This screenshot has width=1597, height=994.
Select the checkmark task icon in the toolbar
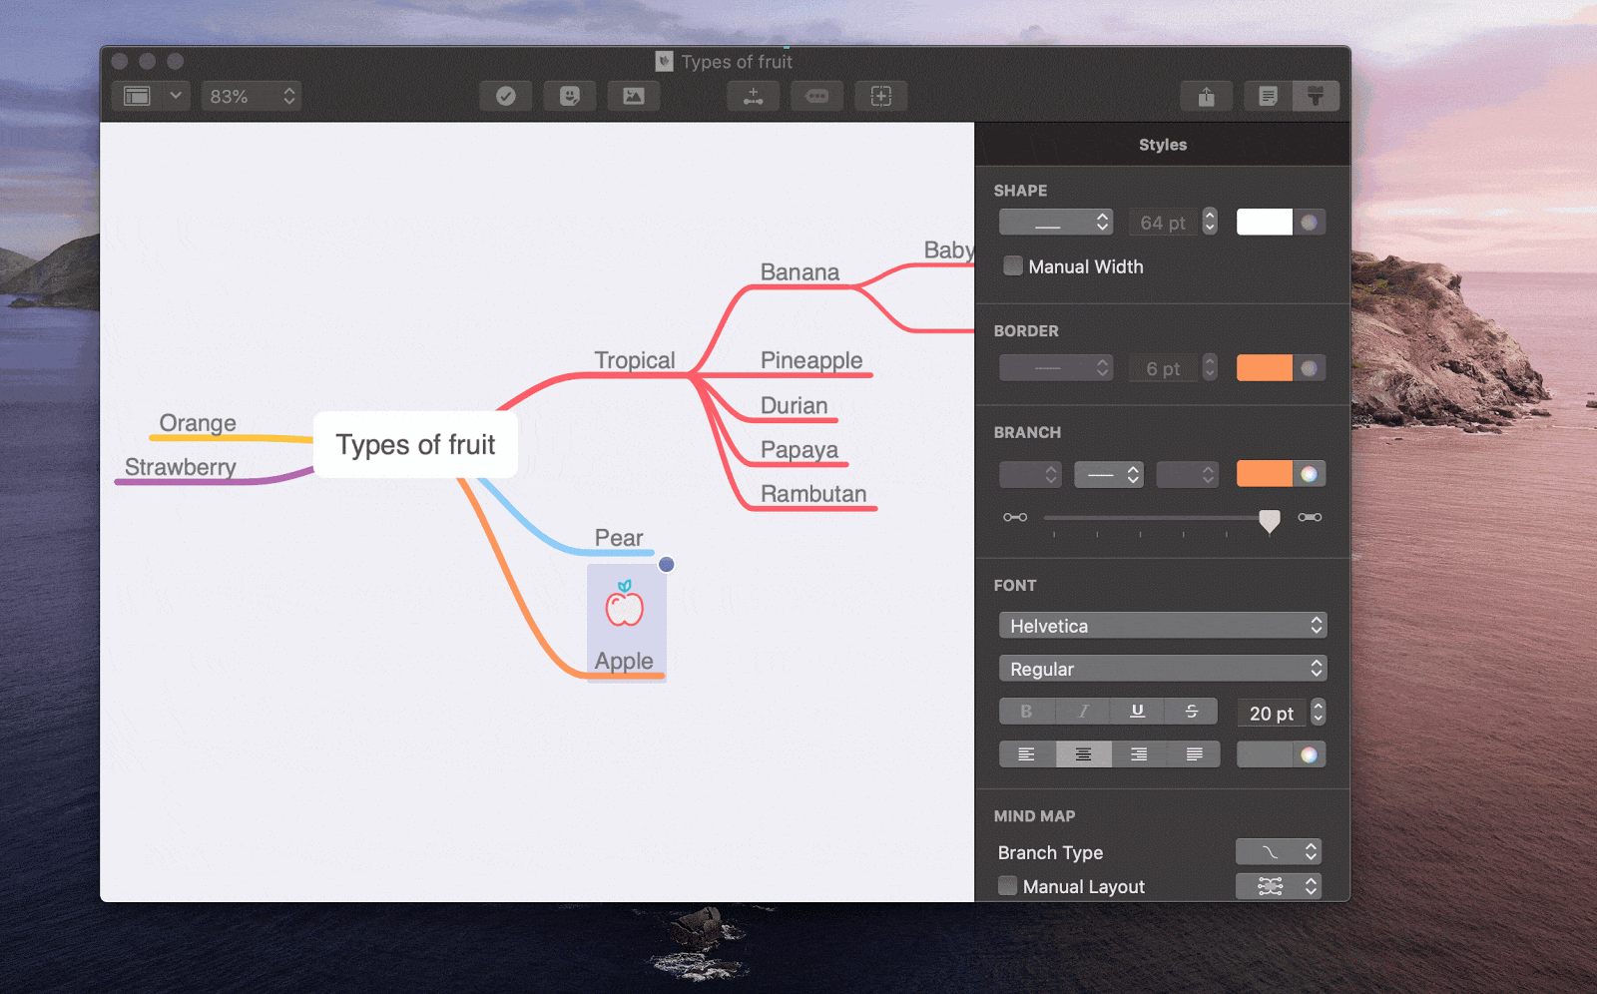click(x=506, y=96)
